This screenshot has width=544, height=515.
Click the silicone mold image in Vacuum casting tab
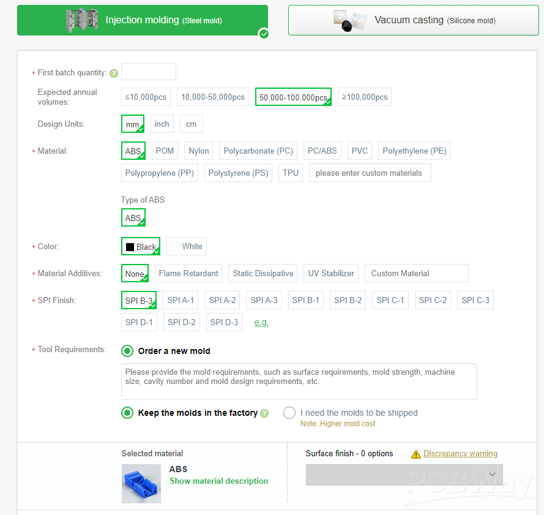[350, 20]
